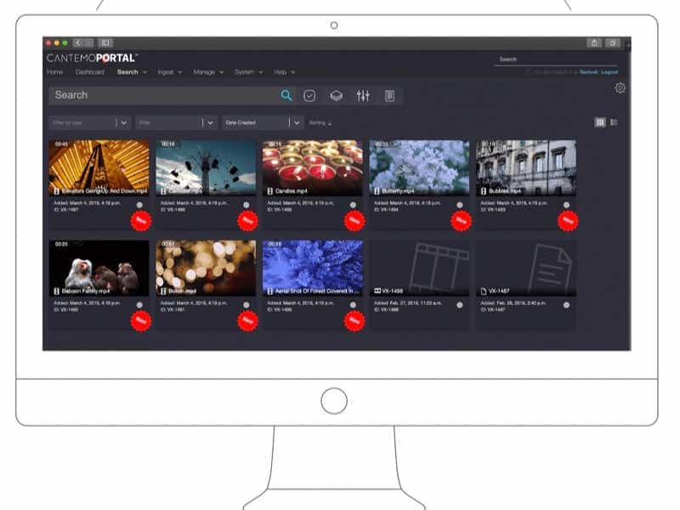The width and height of the screenshot is (680, 510).
Task: Click the red New badge on Butterfly.mp4
Action: (460, 220)
